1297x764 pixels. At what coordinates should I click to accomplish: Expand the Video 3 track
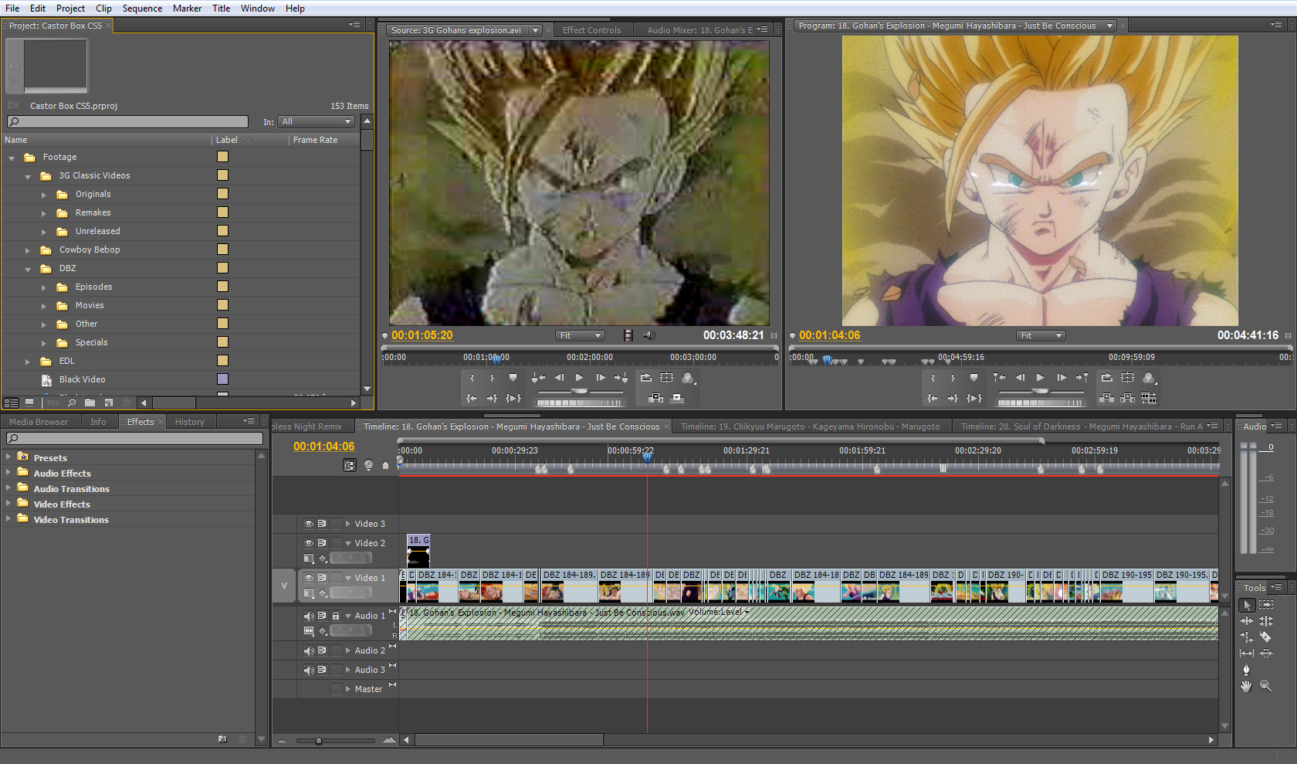pyautogui.click(x=348, y=524)
